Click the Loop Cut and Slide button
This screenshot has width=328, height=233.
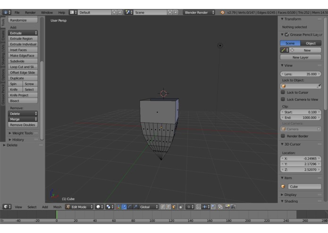coord(23,67)
